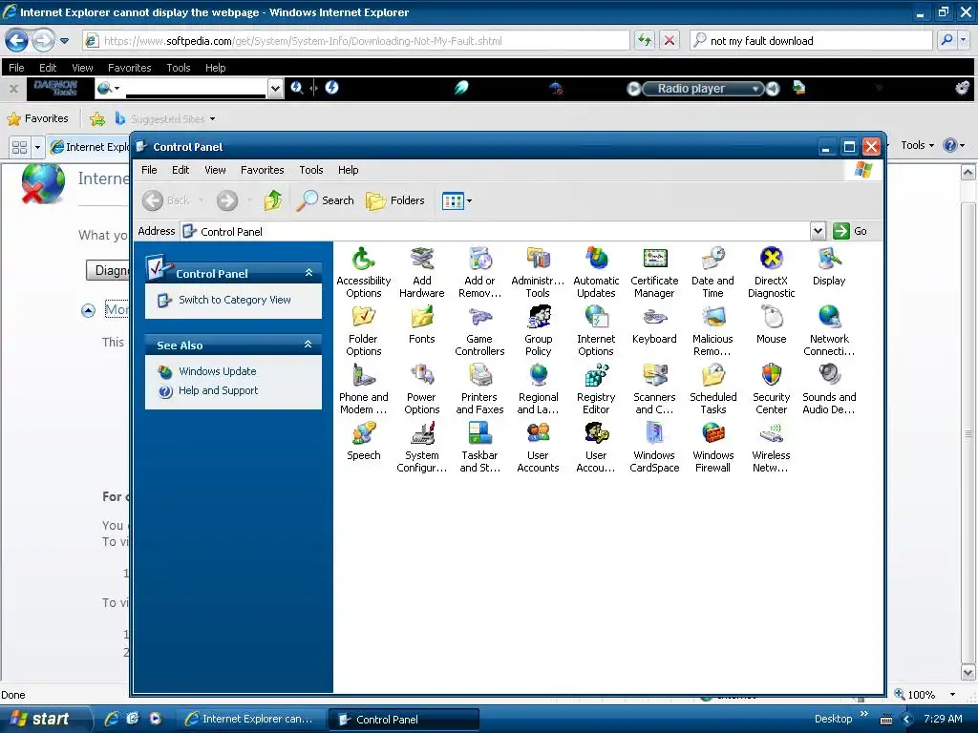Open Control Panel File menu
This screenshot has height=733, width=978.
149,170
